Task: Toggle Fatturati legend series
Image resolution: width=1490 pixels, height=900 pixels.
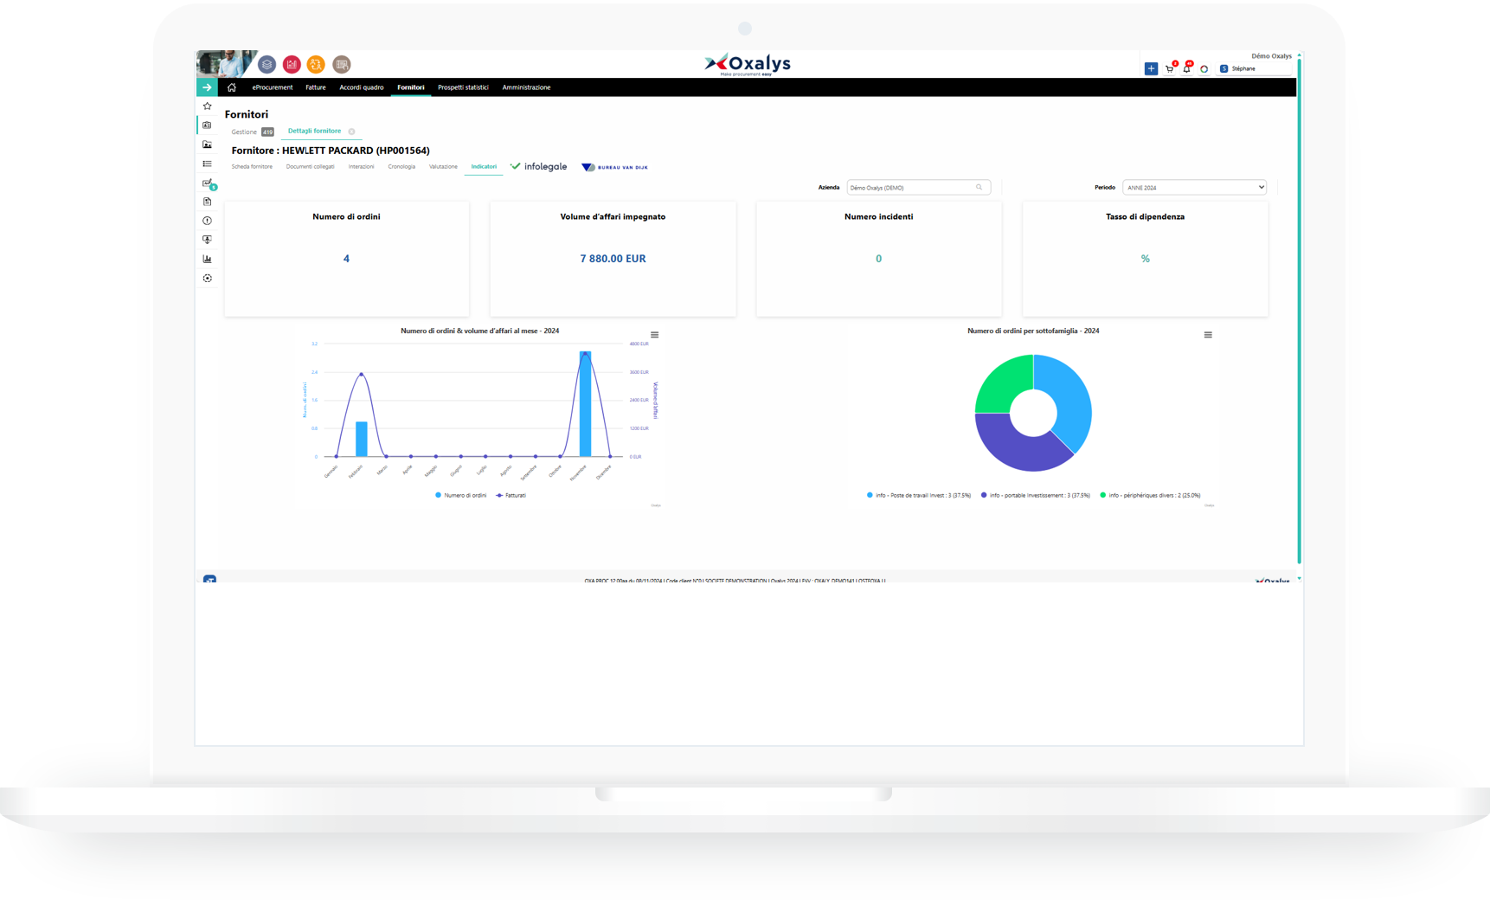Action: (x=511, y=496)
